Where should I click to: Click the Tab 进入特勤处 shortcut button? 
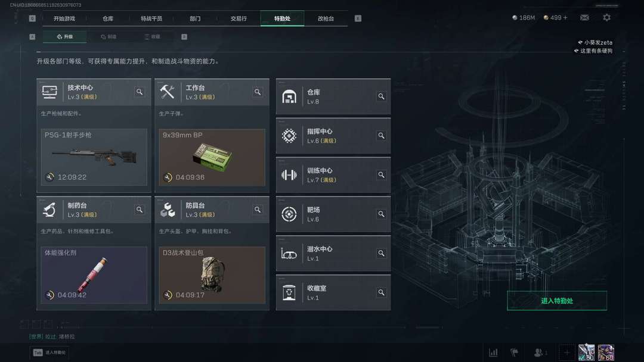click(49, 352)
